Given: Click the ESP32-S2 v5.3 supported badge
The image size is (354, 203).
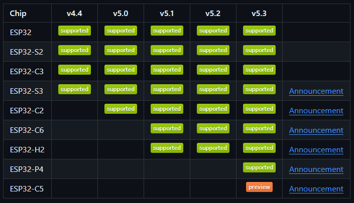Looking at the screenshot, I should (259, 50).
